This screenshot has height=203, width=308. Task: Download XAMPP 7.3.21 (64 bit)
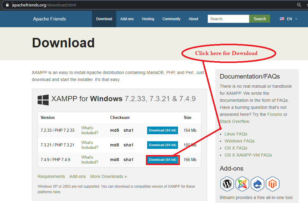tap(162, 145)
